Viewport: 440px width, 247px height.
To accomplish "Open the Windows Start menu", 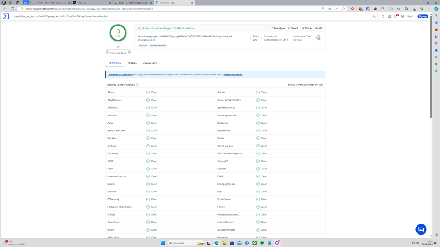I will point(163,243).
